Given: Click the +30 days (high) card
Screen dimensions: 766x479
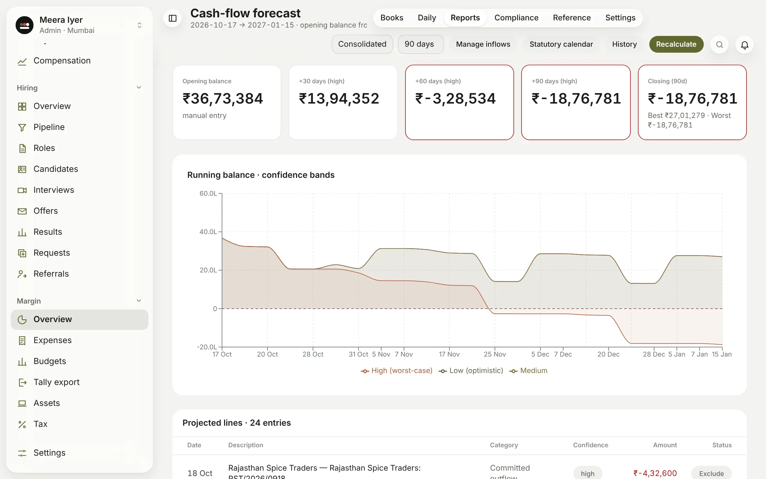Looking at the screenshot, I should click(343, 102).
